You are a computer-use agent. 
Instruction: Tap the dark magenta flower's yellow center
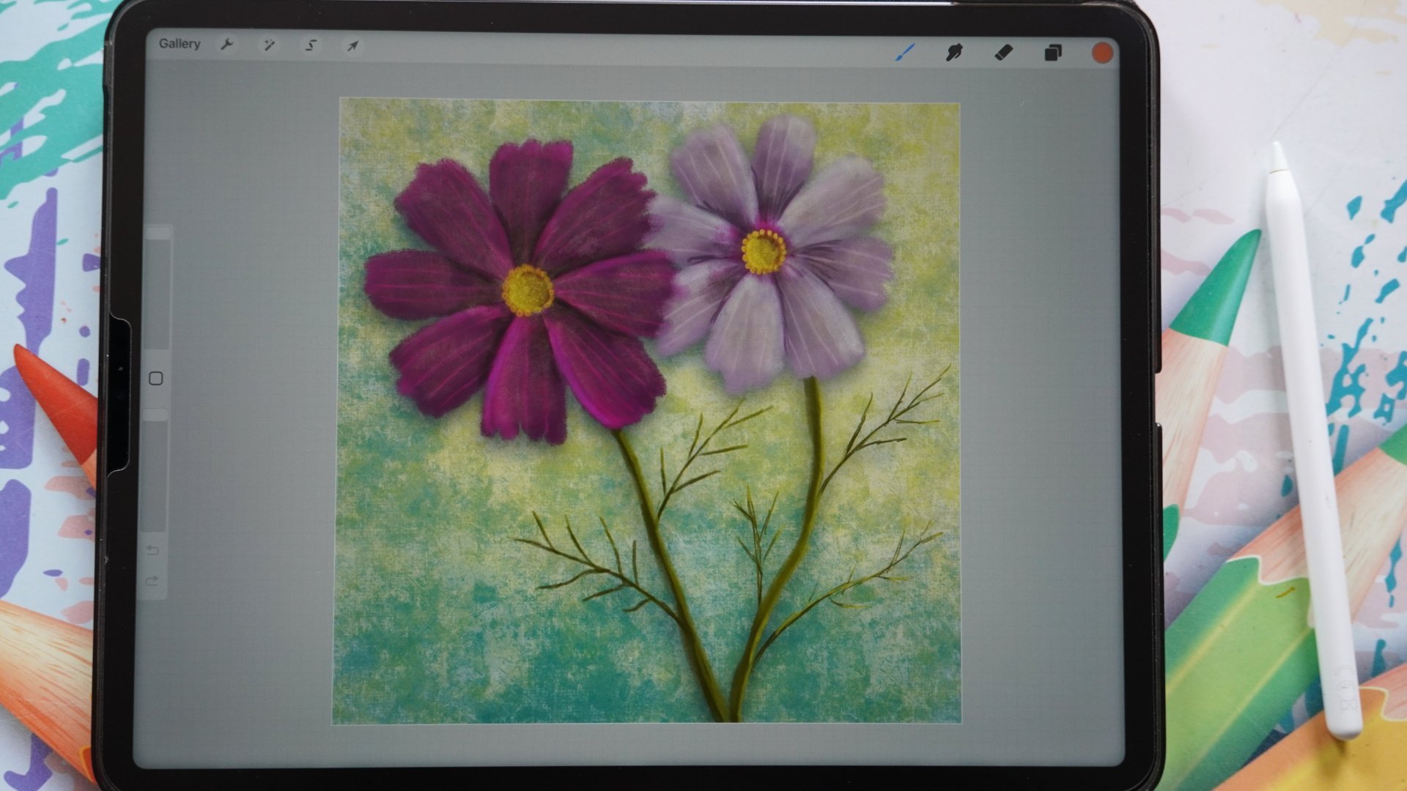527,290
